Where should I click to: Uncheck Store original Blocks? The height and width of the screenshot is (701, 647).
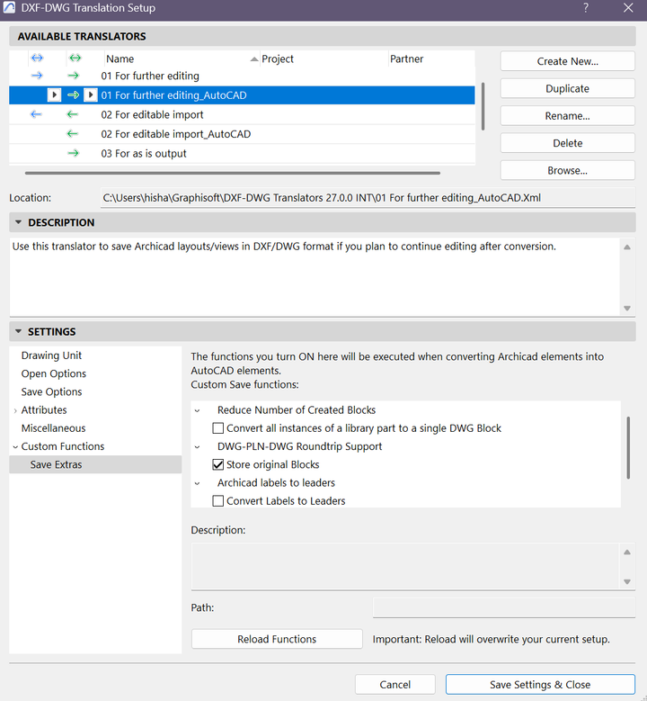(x=218, y=465)
